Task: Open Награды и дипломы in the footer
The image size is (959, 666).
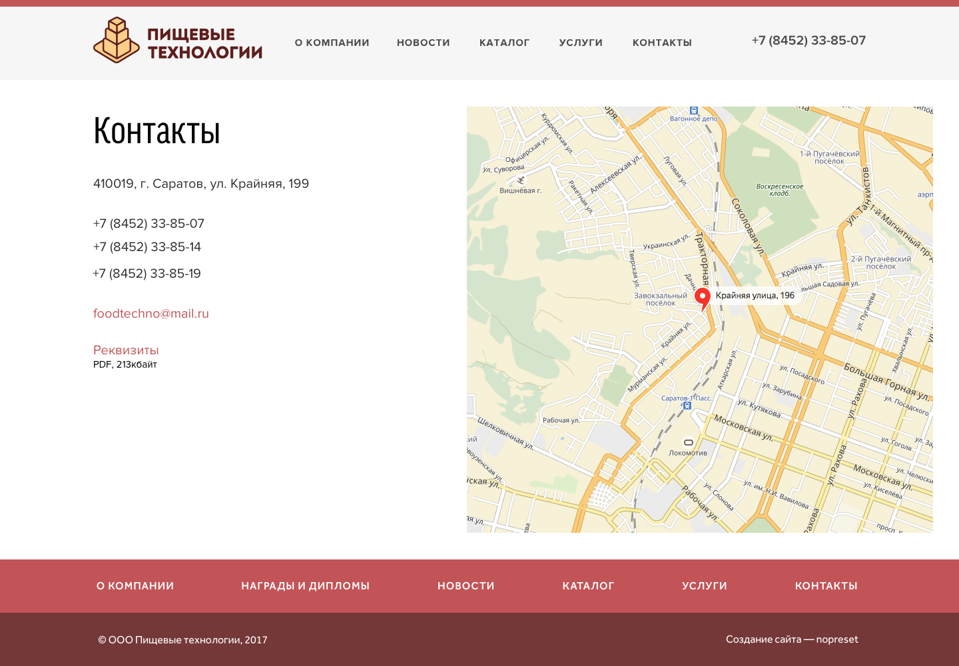Action: (305, 586)
